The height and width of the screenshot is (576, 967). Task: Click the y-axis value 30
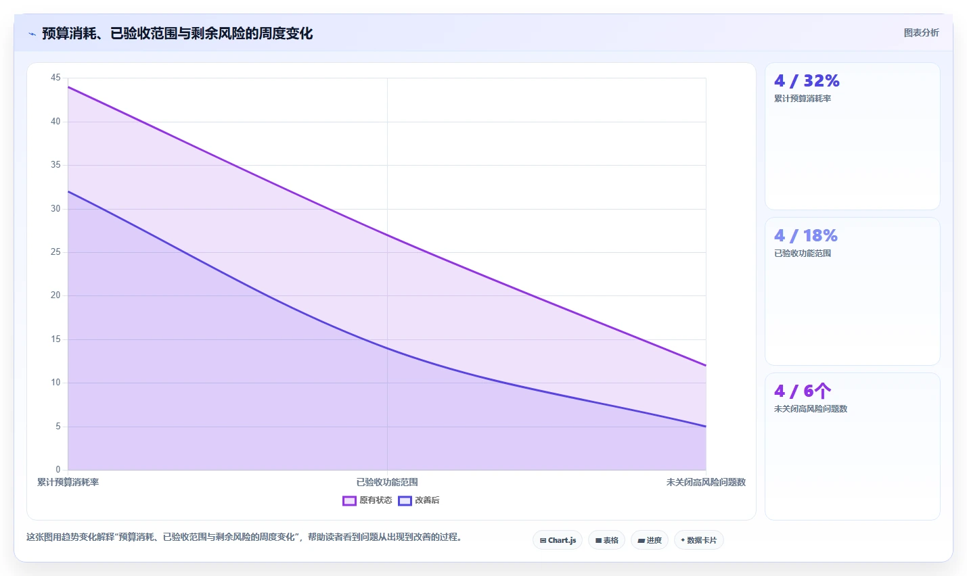[x=55, y=209]
